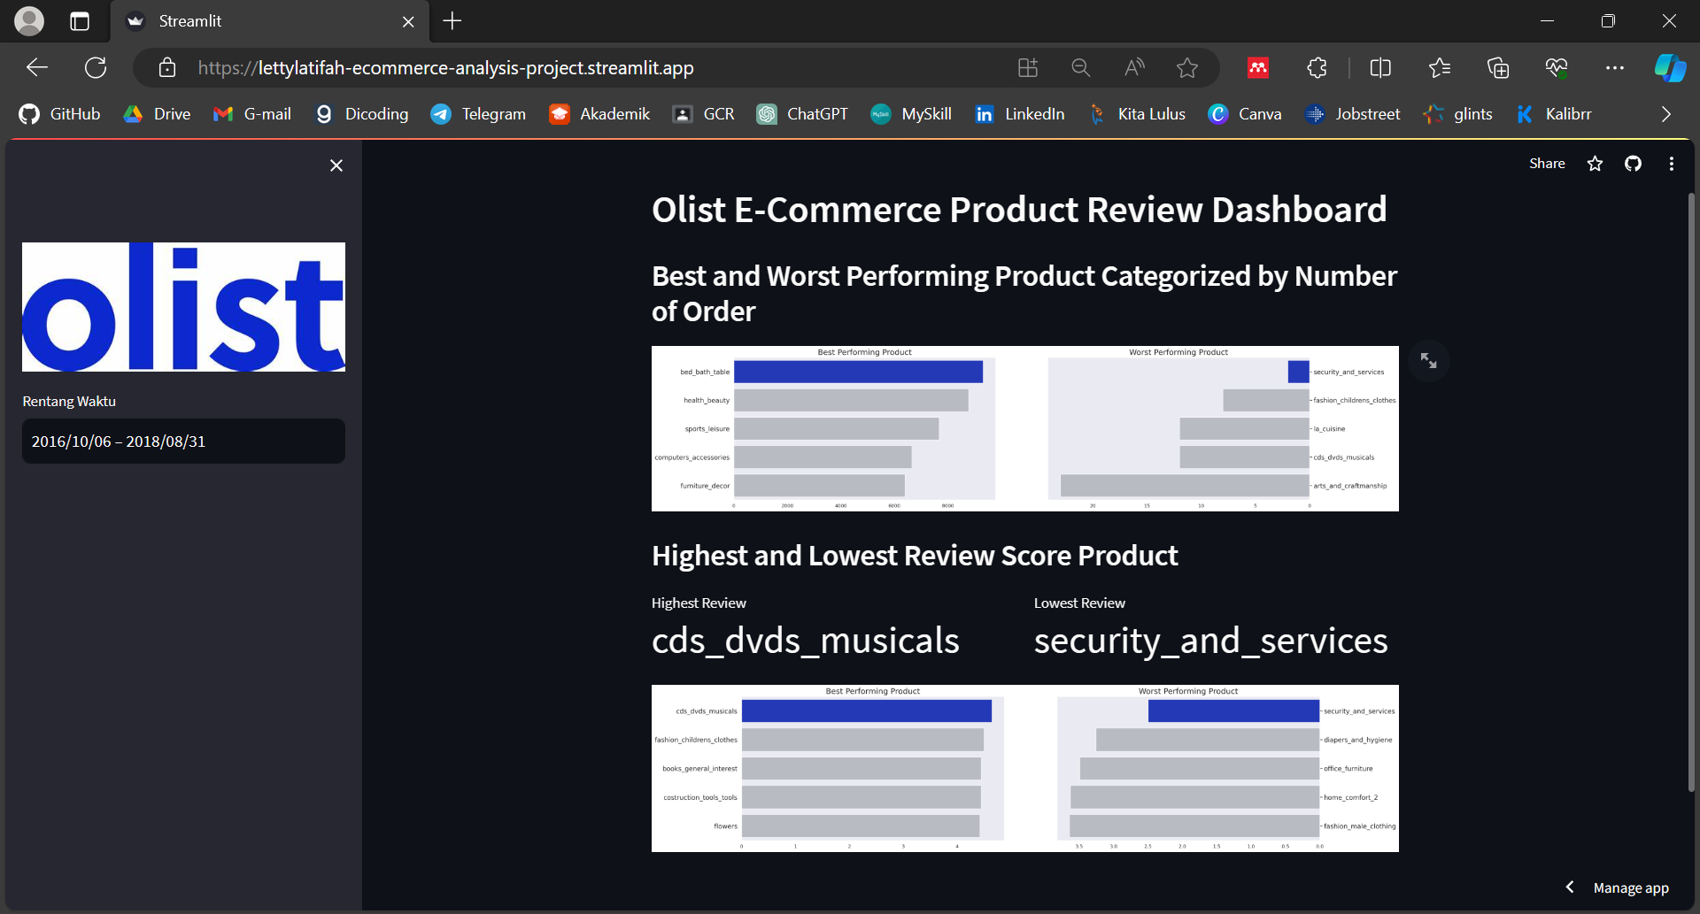Screen dimensions: 1700x914
Task: Toggle split screen view
Action: pos(1380,67)
